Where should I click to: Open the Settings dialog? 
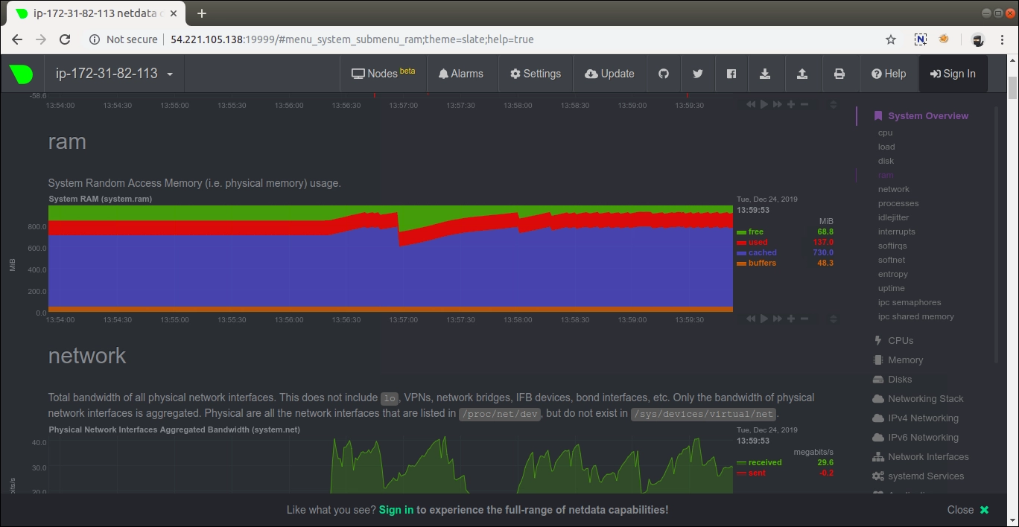(x=535, y=74)
